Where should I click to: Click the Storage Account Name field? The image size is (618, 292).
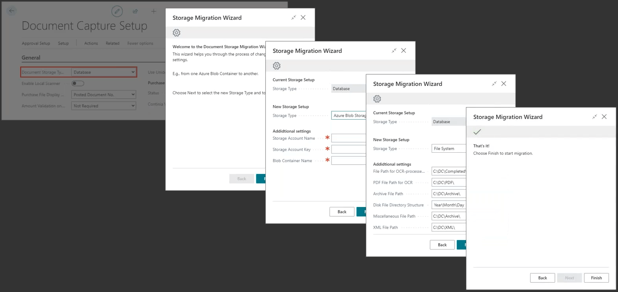tap(349, 138)
